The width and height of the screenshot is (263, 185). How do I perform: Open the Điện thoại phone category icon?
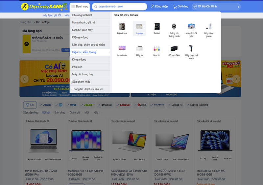tap(122, 29)
